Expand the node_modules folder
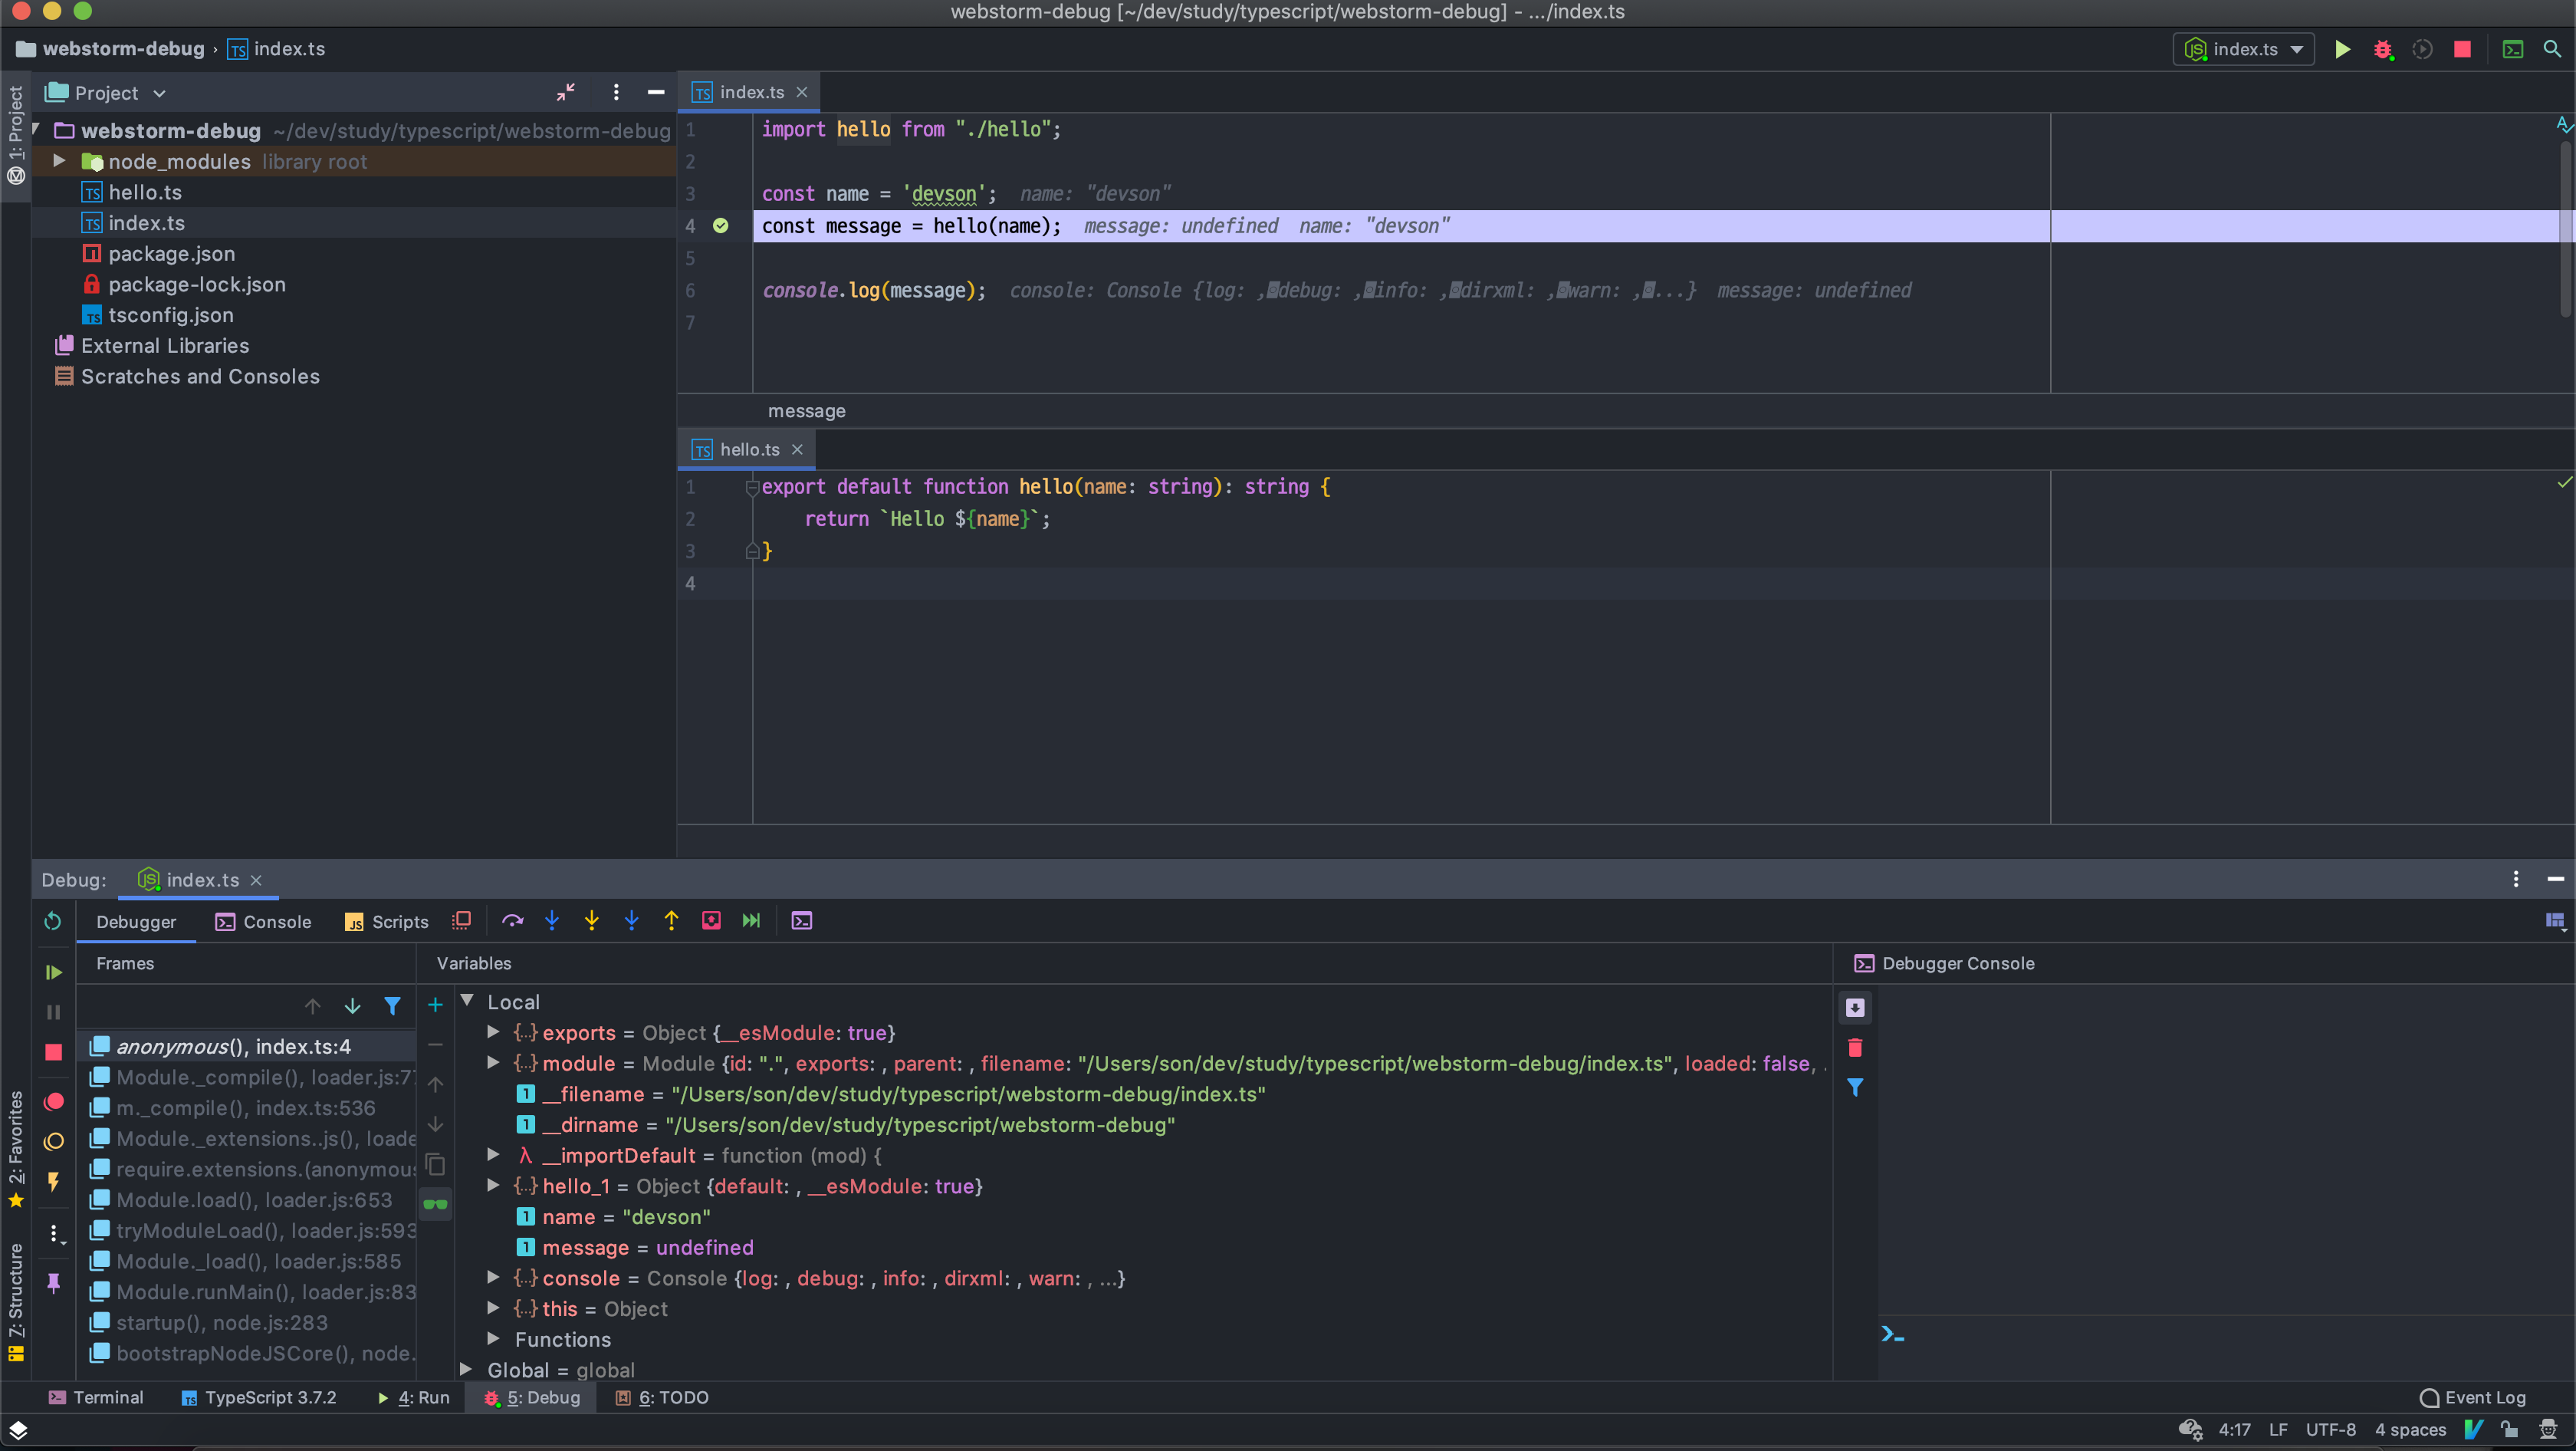This screenshot has height=1451, width=2576. [59, 161]
